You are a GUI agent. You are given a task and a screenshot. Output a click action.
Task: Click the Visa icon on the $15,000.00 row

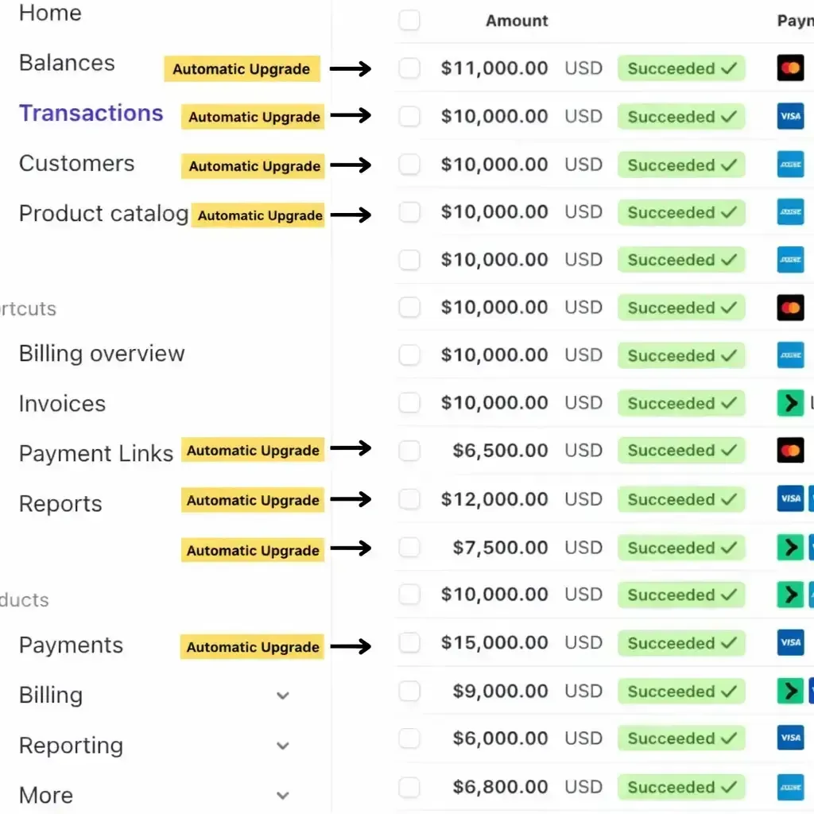(x=790, y=642)
